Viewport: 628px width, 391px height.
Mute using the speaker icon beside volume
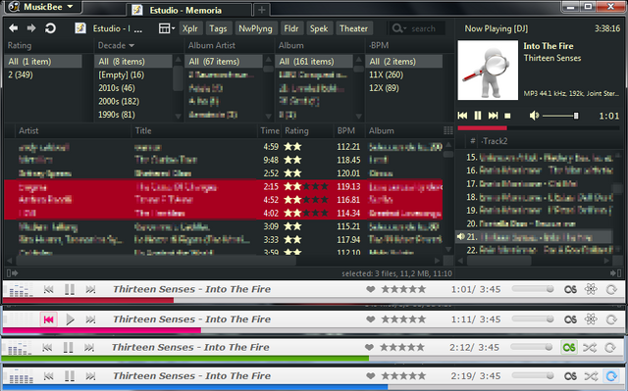pos(534,116)
